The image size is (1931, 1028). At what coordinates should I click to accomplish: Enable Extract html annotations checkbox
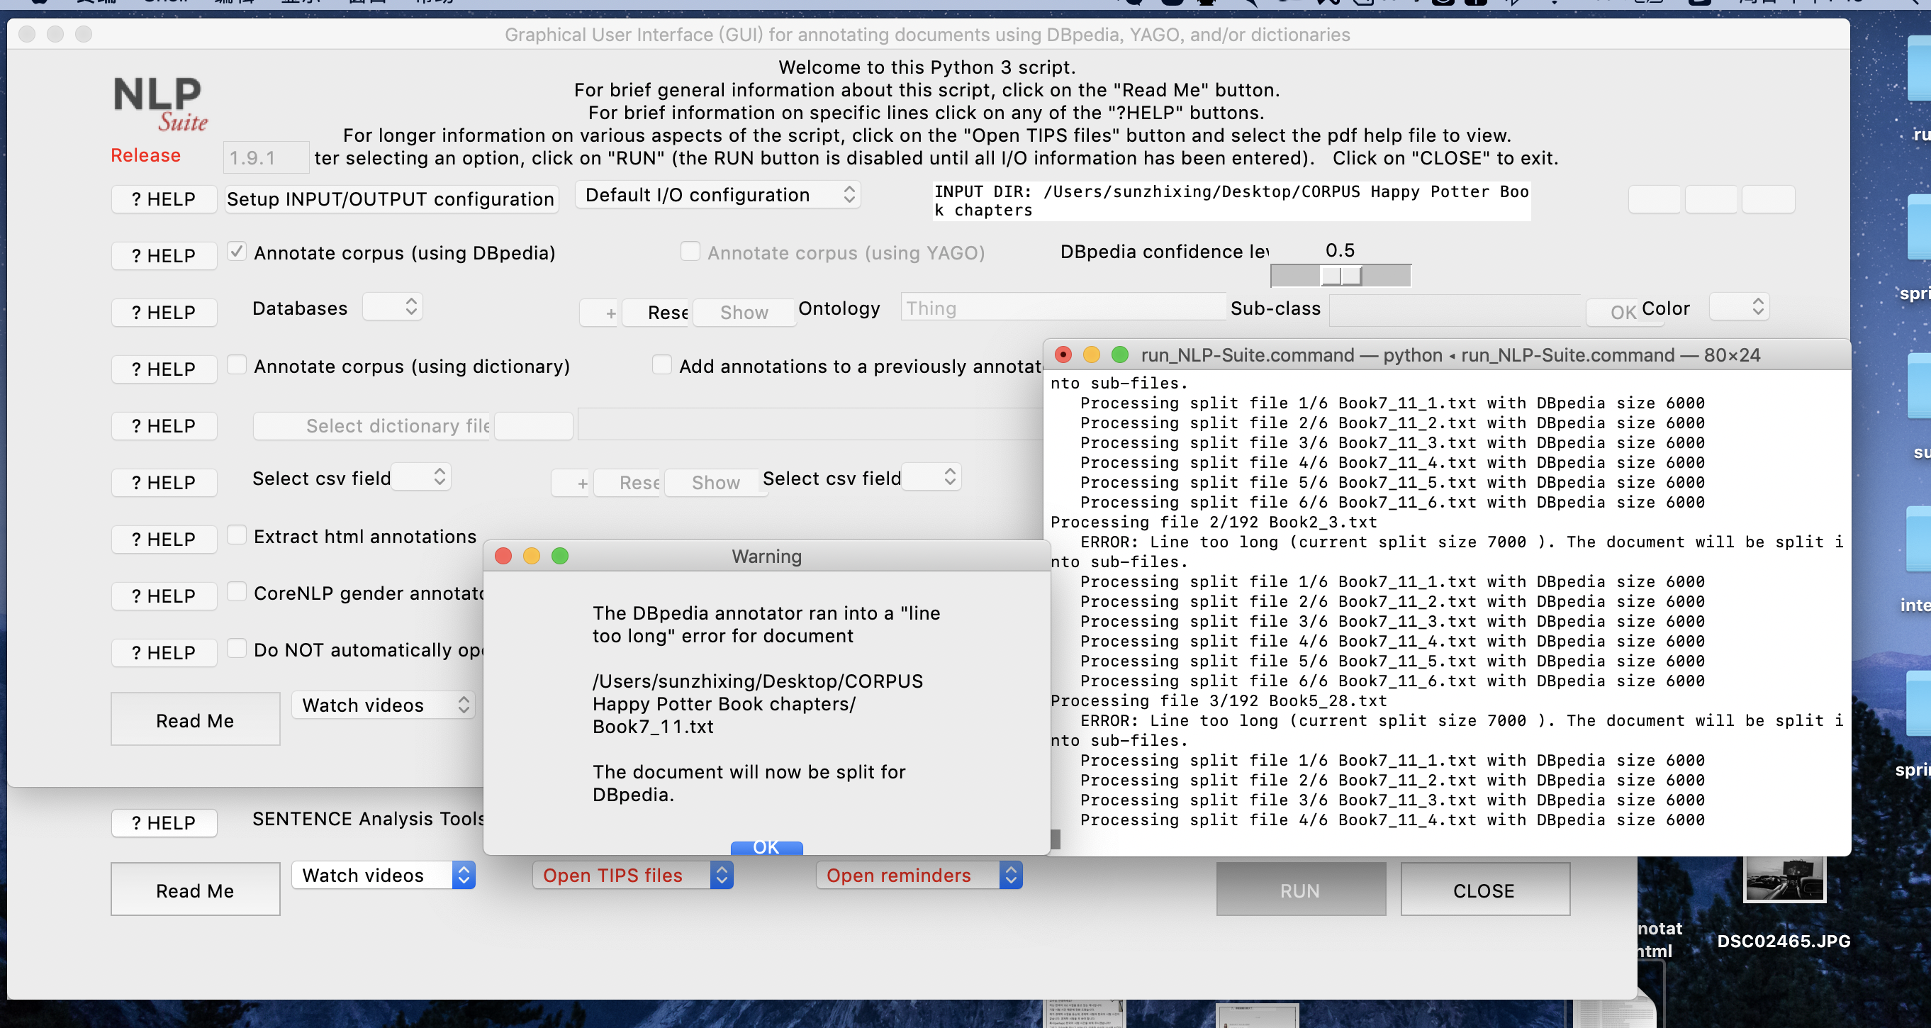pos(237,535)
